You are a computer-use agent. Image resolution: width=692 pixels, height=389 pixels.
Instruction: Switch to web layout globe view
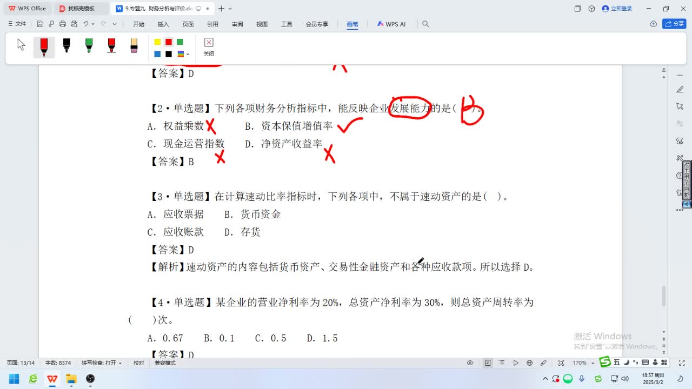530,363
